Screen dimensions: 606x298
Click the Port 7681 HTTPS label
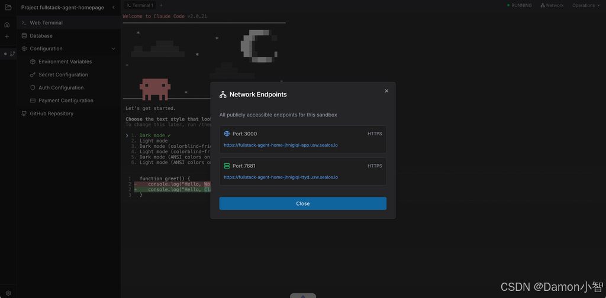pos(375,166)
